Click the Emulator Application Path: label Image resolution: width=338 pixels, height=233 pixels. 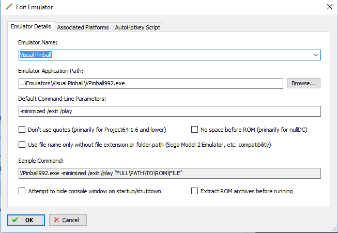point(51,71)
